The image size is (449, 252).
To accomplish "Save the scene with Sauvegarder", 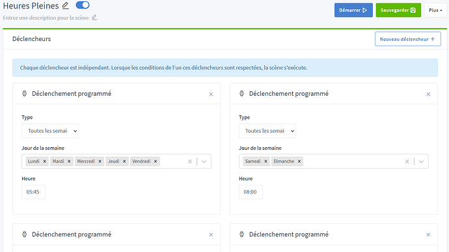I will click(x=398, y=10).
